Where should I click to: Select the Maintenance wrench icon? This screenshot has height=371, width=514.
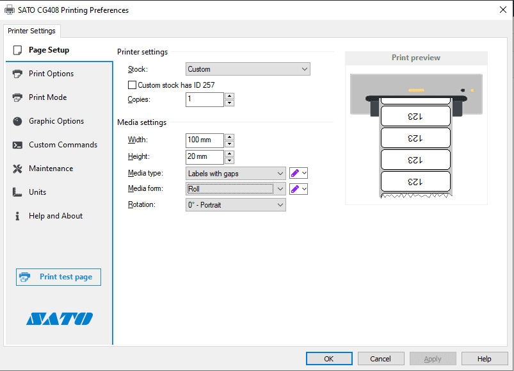pyautogui.click(x=19, y=168)
